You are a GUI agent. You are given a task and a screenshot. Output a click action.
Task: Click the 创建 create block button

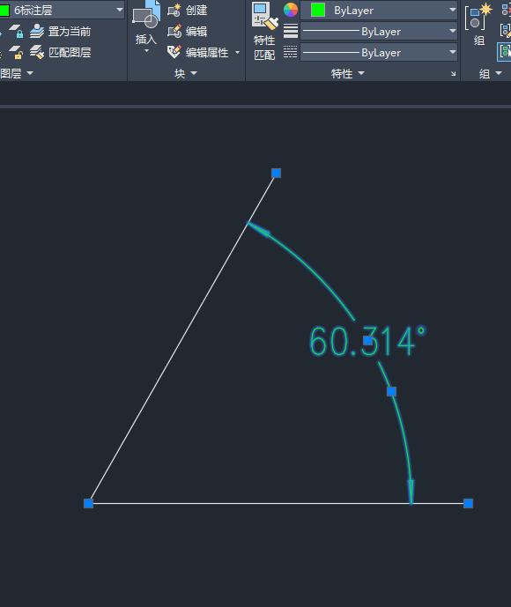[x=188, y=10]
